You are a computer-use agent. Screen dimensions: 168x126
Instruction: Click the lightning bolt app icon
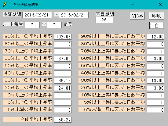coord(5,5)
